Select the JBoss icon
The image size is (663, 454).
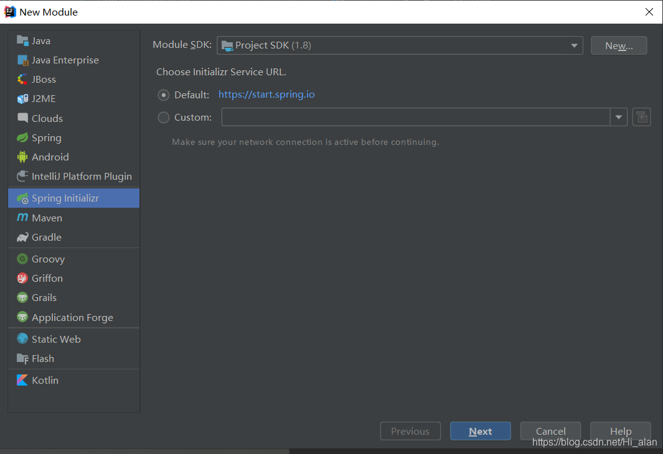(x=22, y=79)
